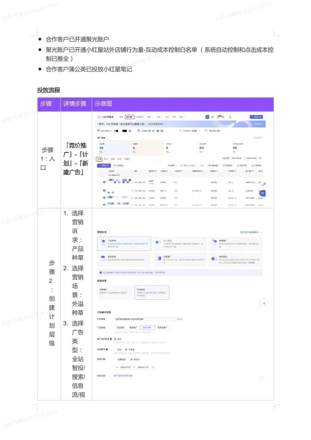Click the calendar icon in 2024-07-01 date field
The image size is (311, 440).
(x=117, y=367)
